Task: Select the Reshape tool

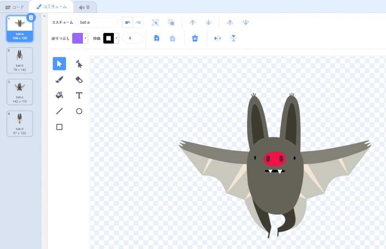Action: click(x=79, y=64)
